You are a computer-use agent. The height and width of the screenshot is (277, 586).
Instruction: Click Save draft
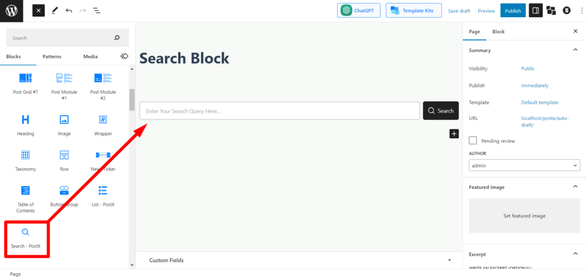click(x=459, y=11)
